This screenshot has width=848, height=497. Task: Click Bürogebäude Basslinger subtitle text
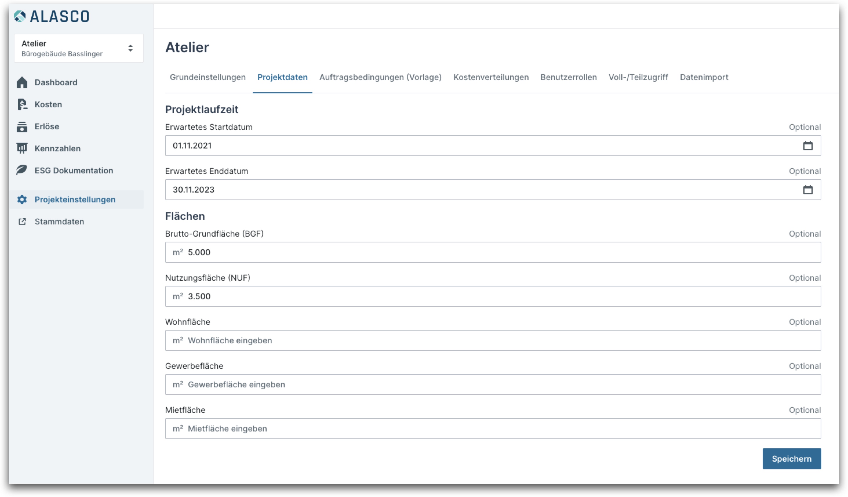pos(62,54)
